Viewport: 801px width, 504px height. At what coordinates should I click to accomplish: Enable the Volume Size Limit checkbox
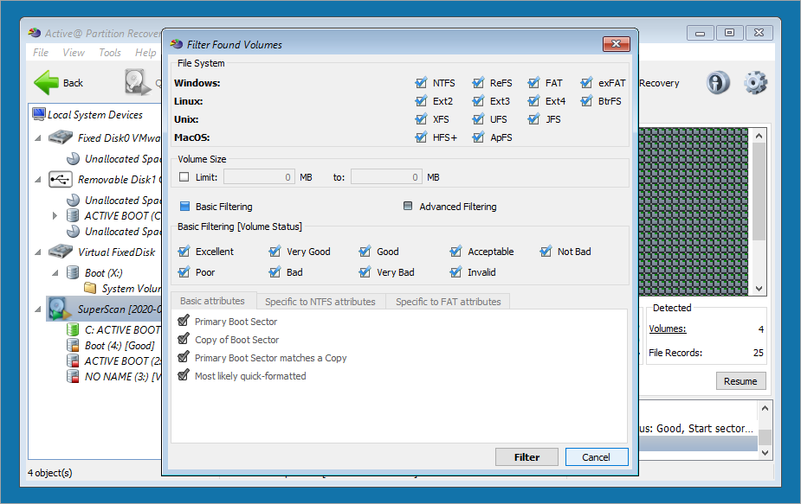(184, 177)
